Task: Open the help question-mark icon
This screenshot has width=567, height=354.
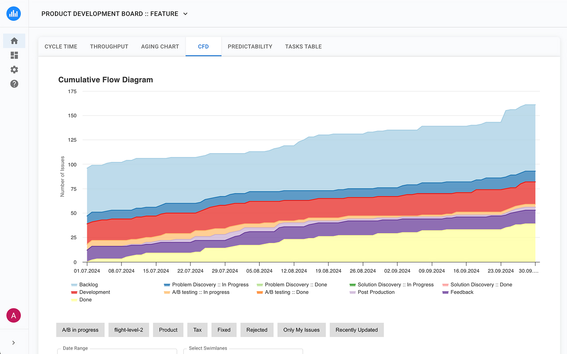Action: pos(14,84)
